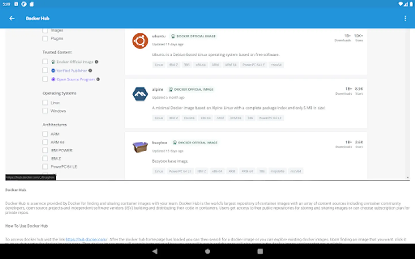415x259 pixels.
Task: Check the Docker Official Image filter
Action: click(x=45, y=61)
